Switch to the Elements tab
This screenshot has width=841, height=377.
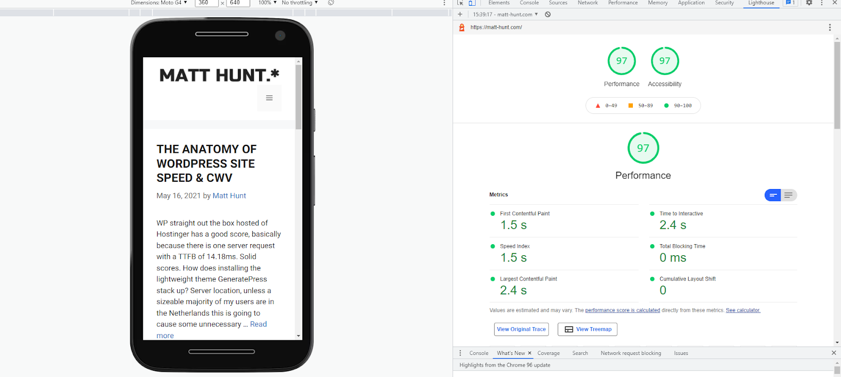(499, 3)
